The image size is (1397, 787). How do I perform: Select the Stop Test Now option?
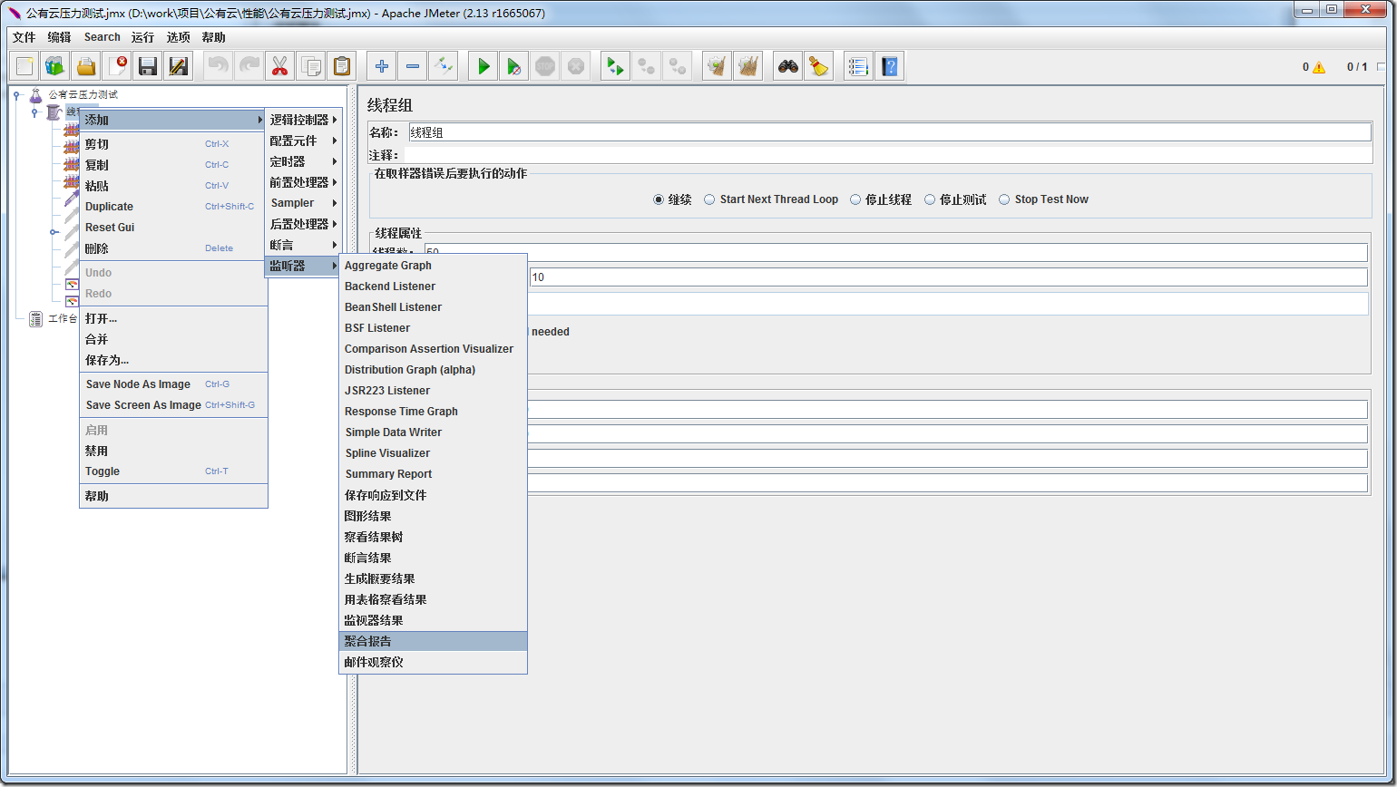pyautogui.click(x=1004, y=199)
